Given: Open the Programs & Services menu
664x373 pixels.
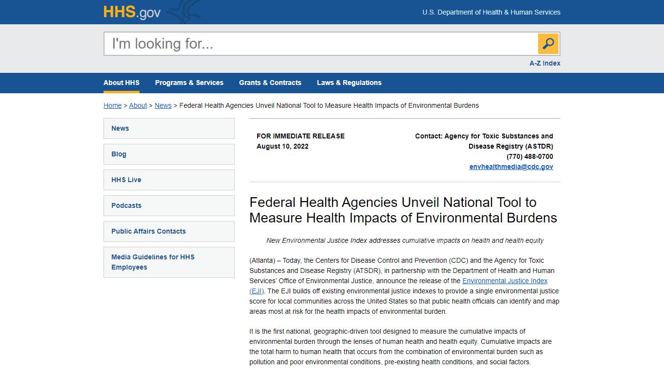Looking at the screenshot, I should pos(189,83).
